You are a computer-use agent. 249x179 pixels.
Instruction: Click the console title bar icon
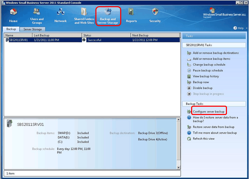pos(3,3)
